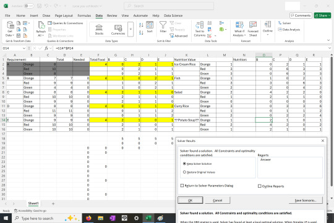Open the Comments pane

coord(301,15)
